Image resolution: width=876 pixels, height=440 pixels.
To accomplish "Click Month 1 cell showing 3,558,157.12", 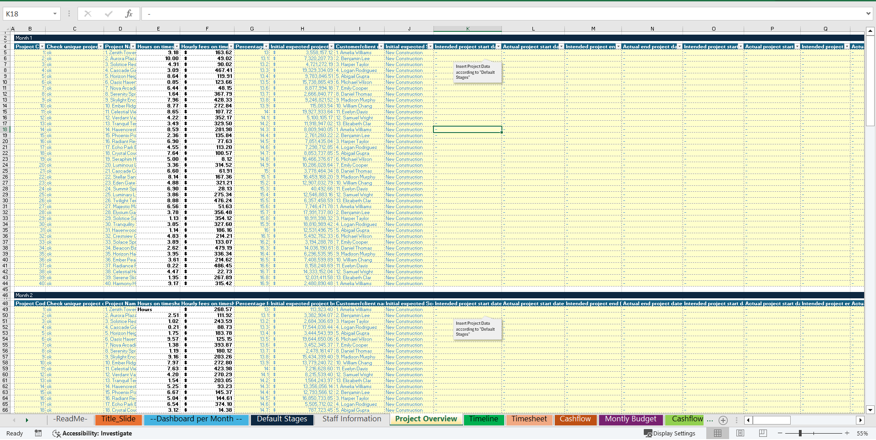I will (x=302, y=52).
